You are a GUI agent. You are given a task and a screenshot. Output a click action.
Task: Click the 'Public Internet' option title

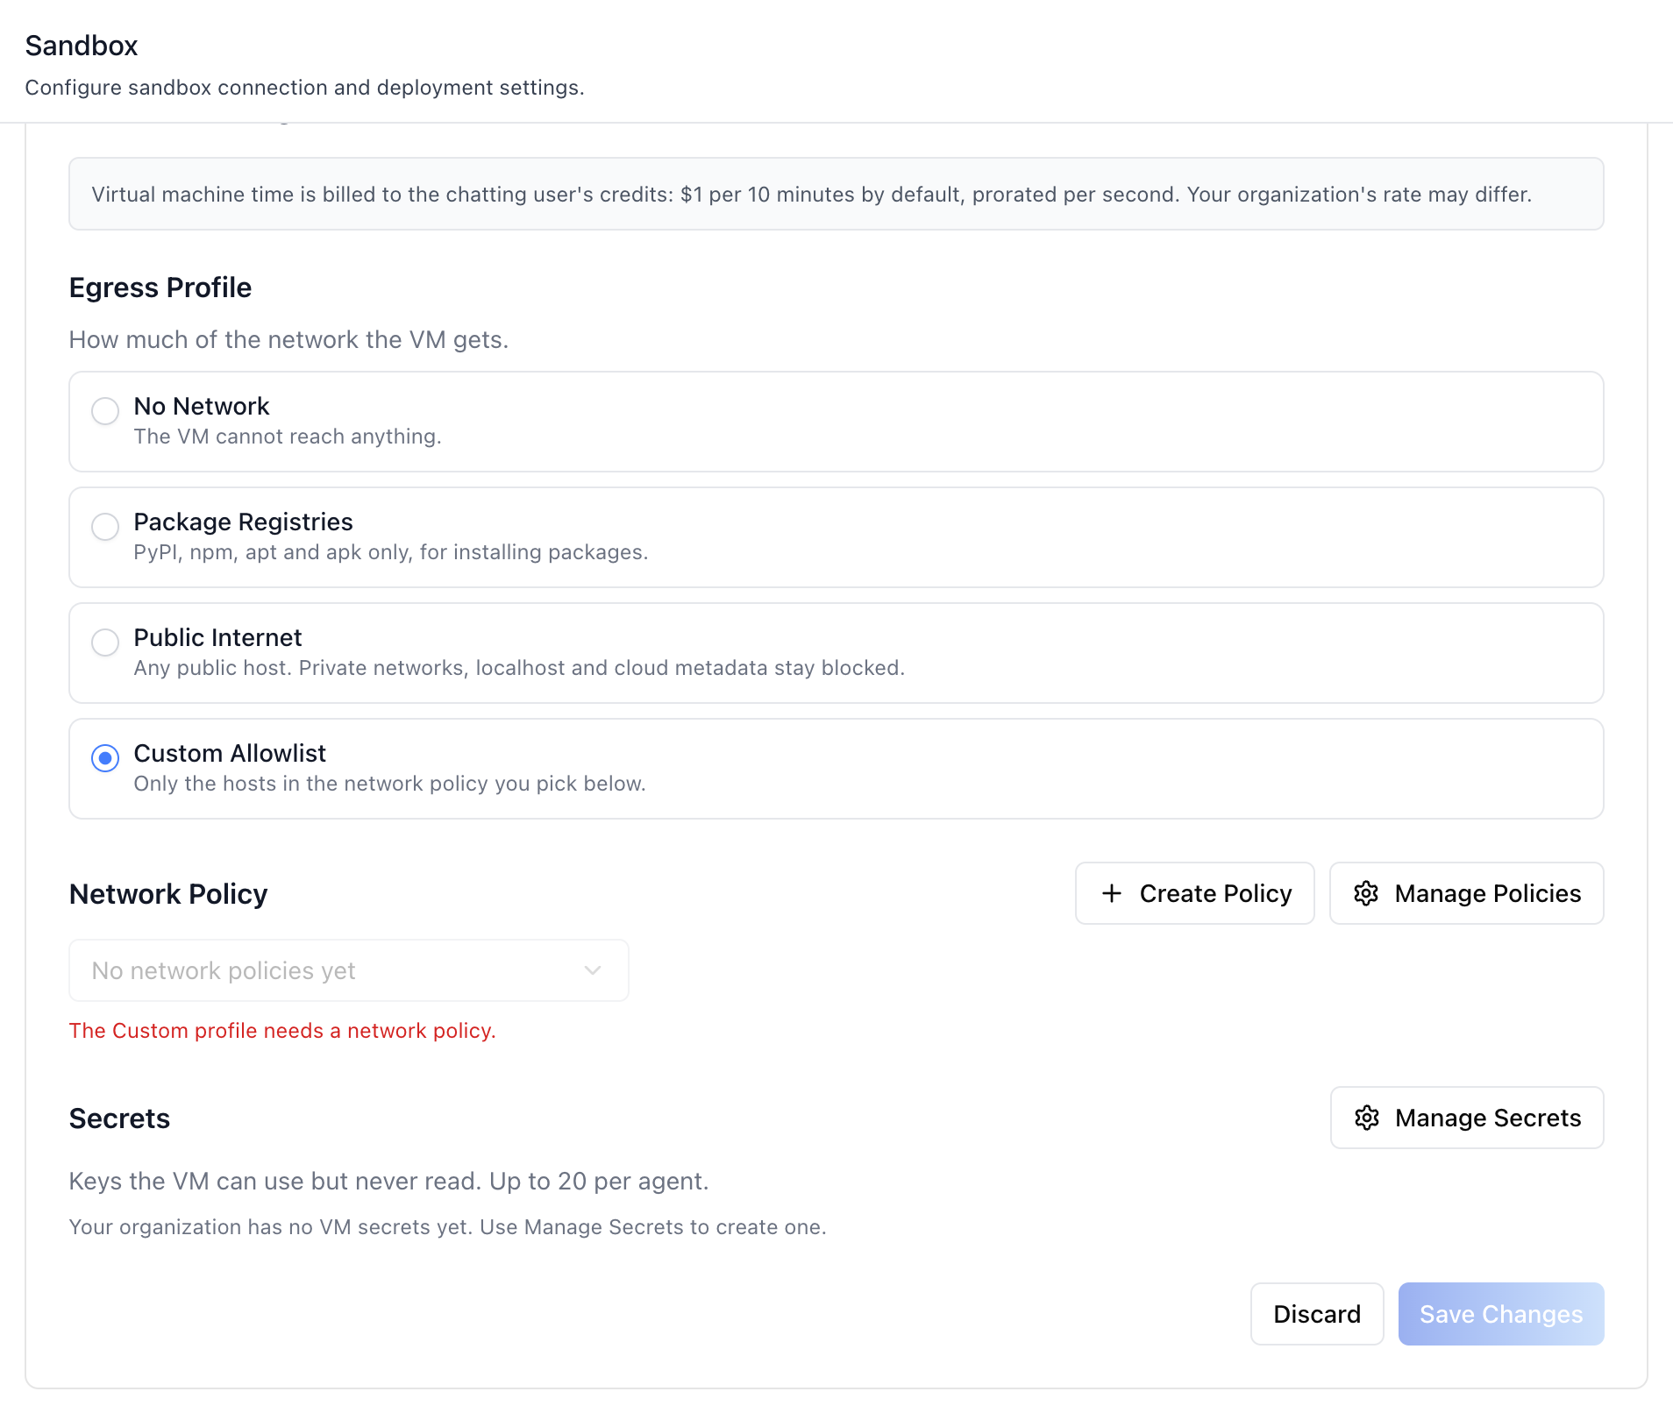217,637
